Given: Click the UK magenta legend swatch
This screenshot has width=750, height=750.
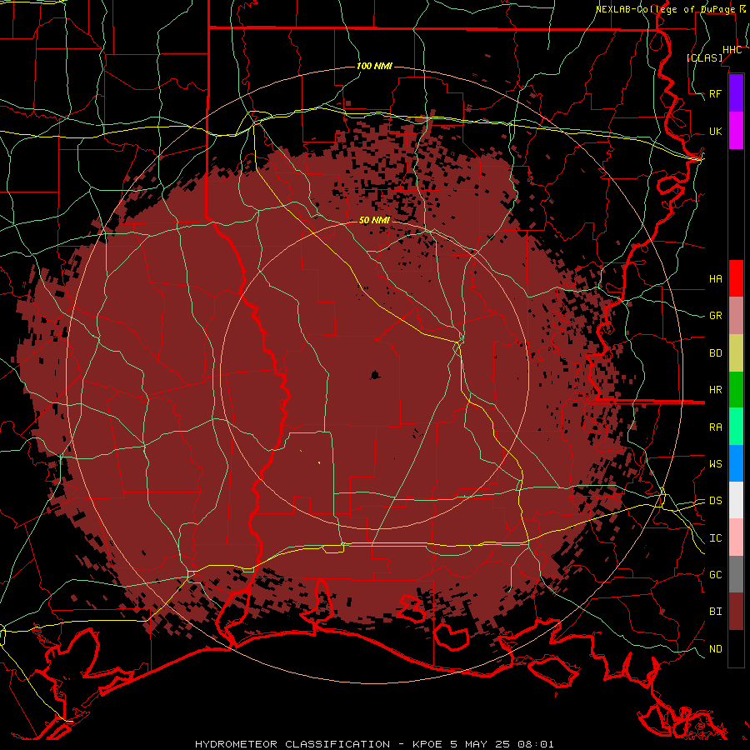Looking at the screenshot, I should pyautogui.click(x=736, y=131).
